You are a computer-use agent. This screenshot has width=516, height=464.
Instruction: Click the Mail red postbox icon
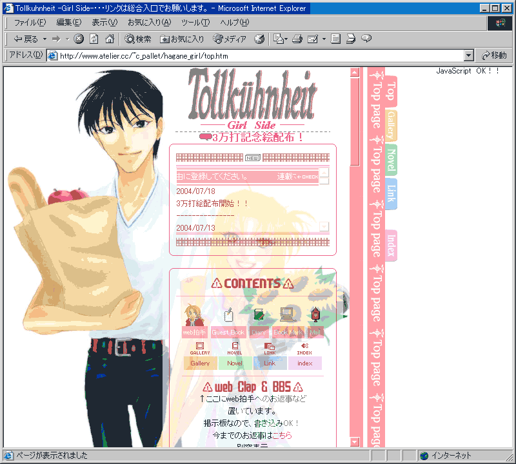(x=315, y=314)
